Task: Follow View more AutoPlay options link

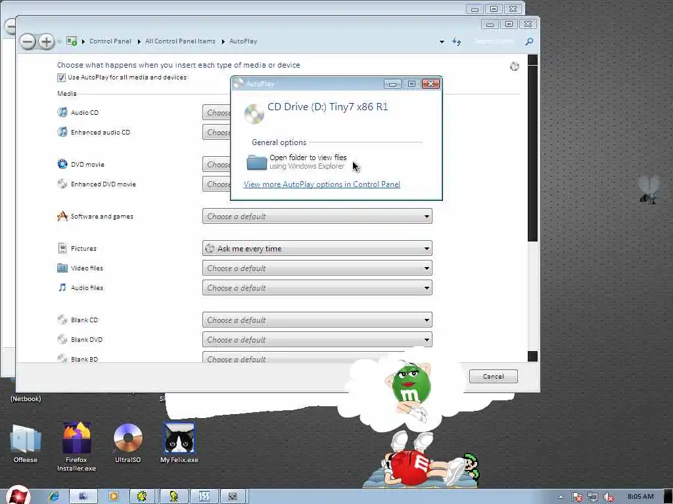Action: 322,184
